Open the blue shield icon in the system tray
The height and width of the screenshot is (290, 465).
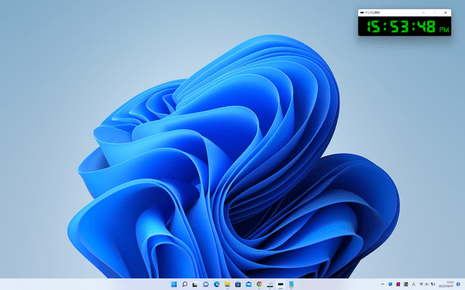391,285
